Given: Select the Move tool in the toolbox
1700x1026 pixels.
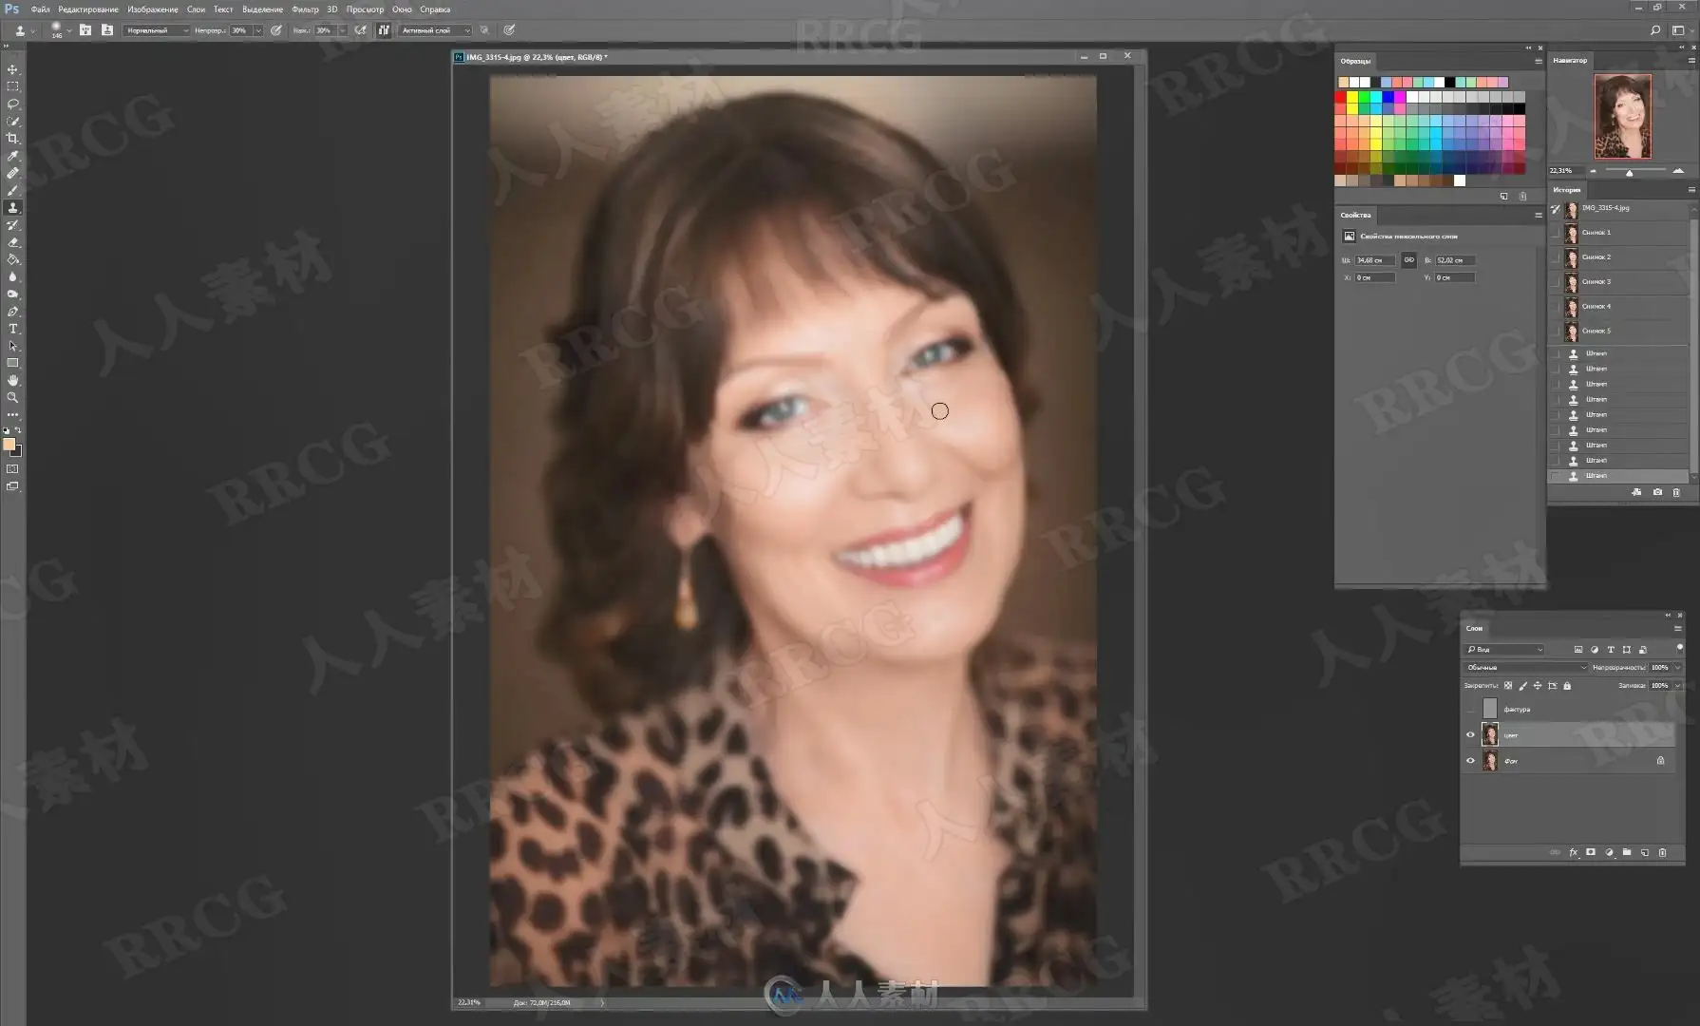Looking at the screenshot, I should click(x=12, y=69).
